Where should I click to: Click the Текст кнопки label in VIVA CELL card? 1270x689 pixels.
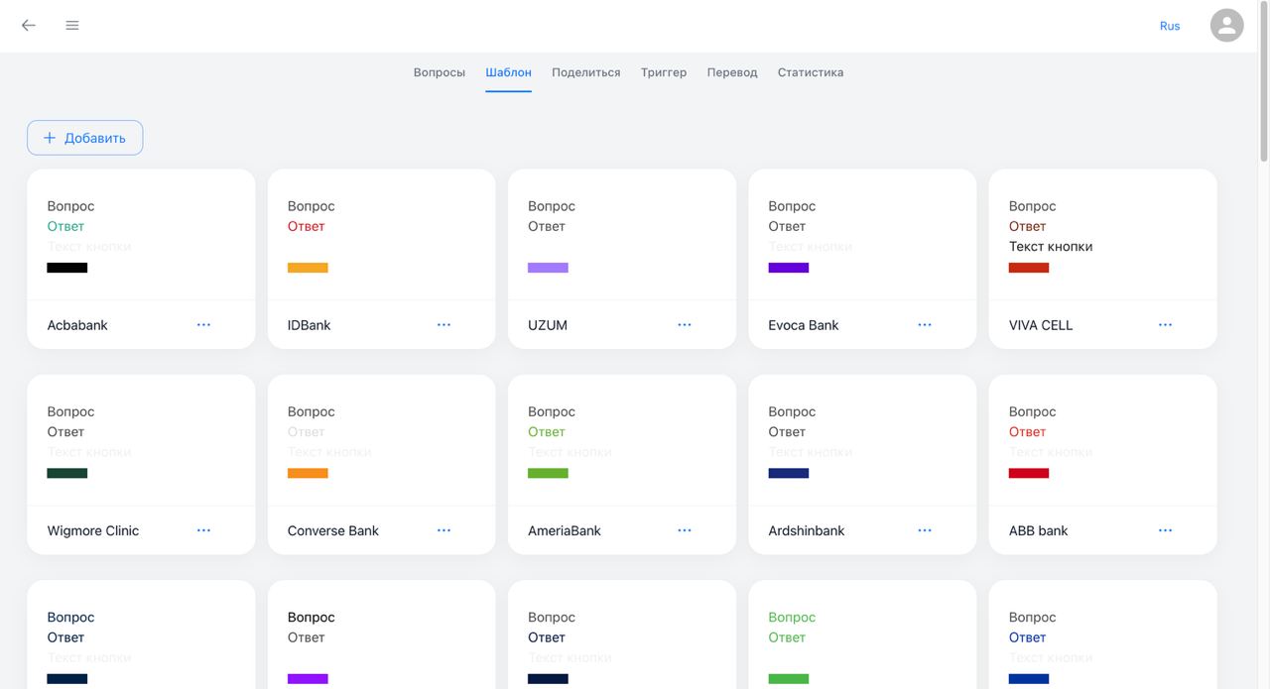[x=1051, y=246]
